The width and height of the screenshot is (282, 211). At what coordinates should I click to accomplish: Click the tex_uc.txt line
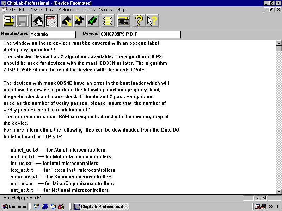click(x=63, y=170)
